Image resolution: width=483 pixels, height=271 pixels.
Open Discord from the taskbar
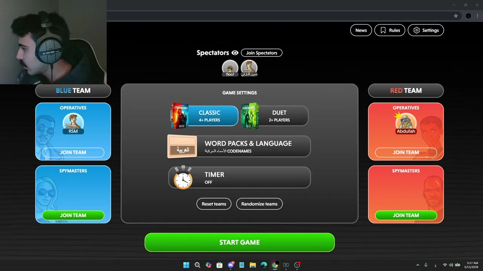click(x=231, y=265)
